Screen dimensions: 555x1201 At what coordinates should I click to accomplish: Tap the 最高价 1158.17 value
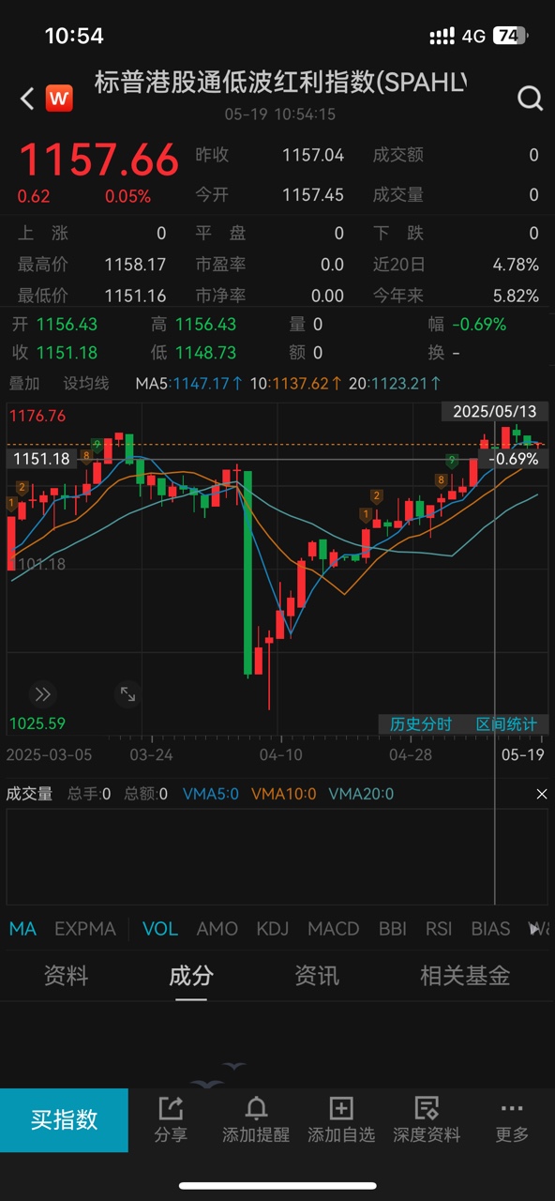[135, 265]
